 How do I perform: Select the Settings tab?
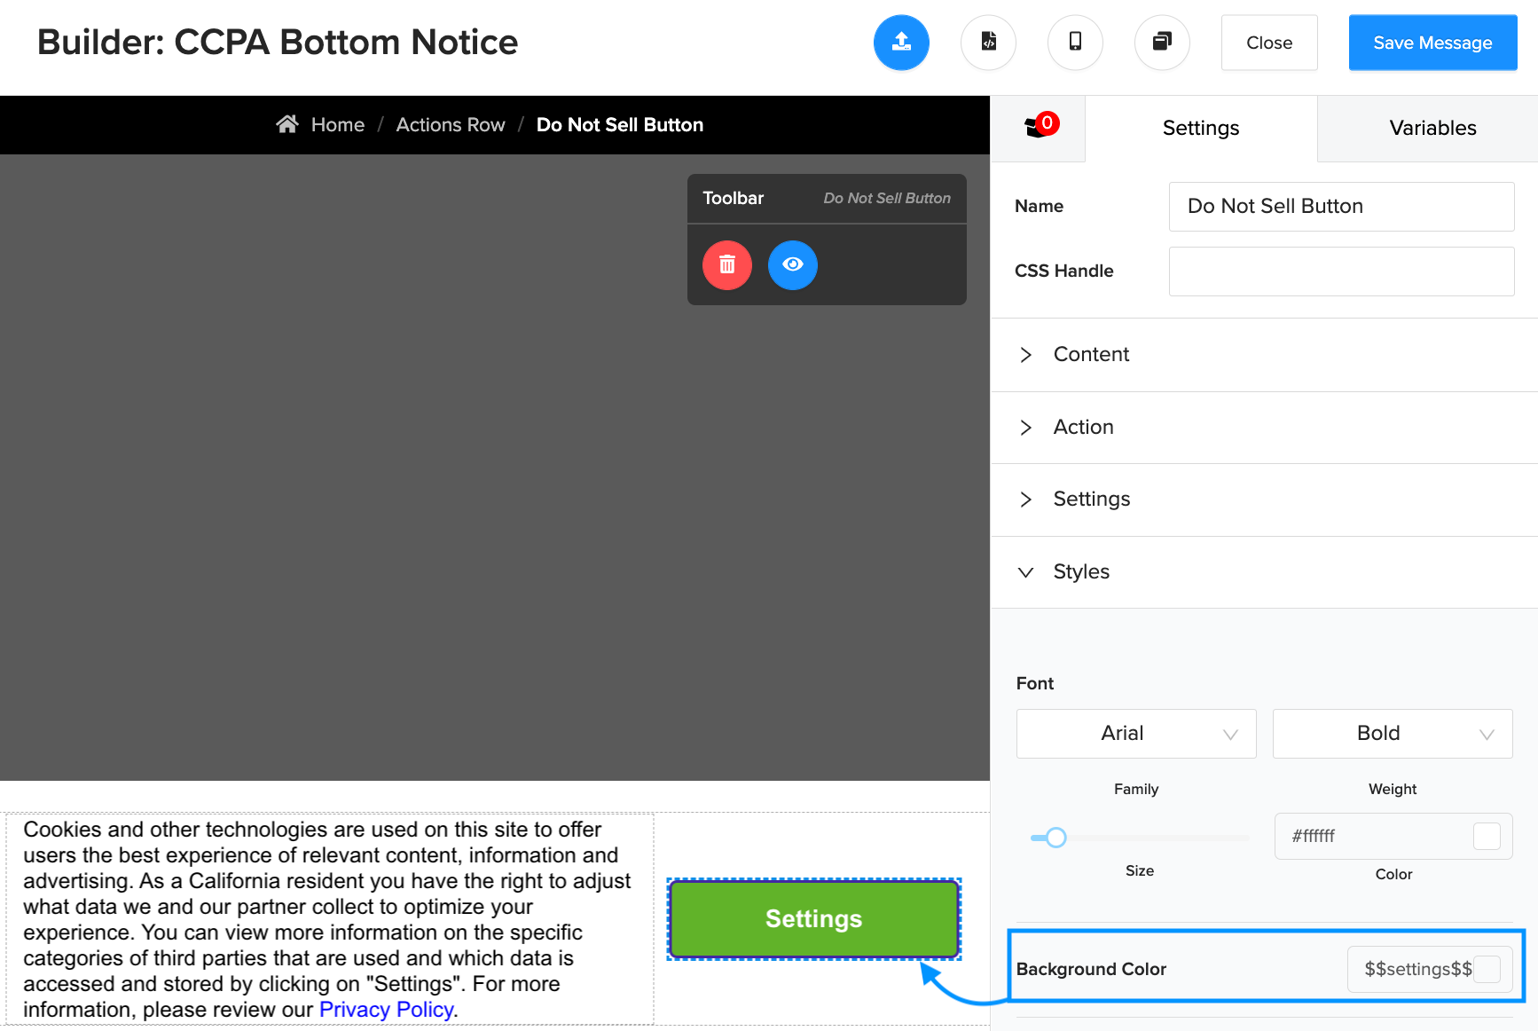coord(1200,128)
